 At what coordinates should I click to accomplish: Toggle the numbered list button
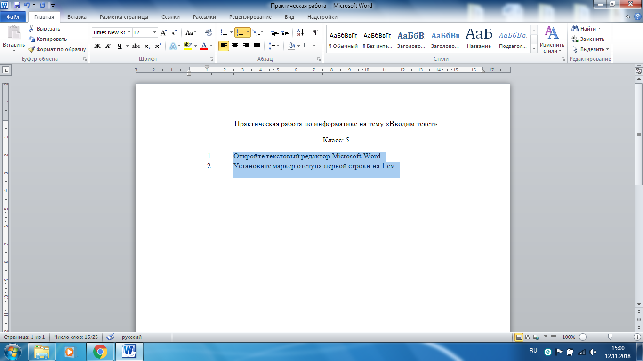point(240,32)
